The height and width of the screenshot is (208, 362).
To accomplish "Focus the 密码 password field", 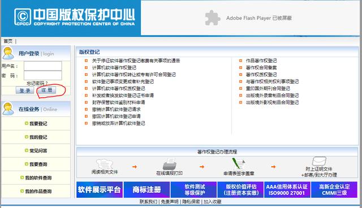I will pos(43,75).
